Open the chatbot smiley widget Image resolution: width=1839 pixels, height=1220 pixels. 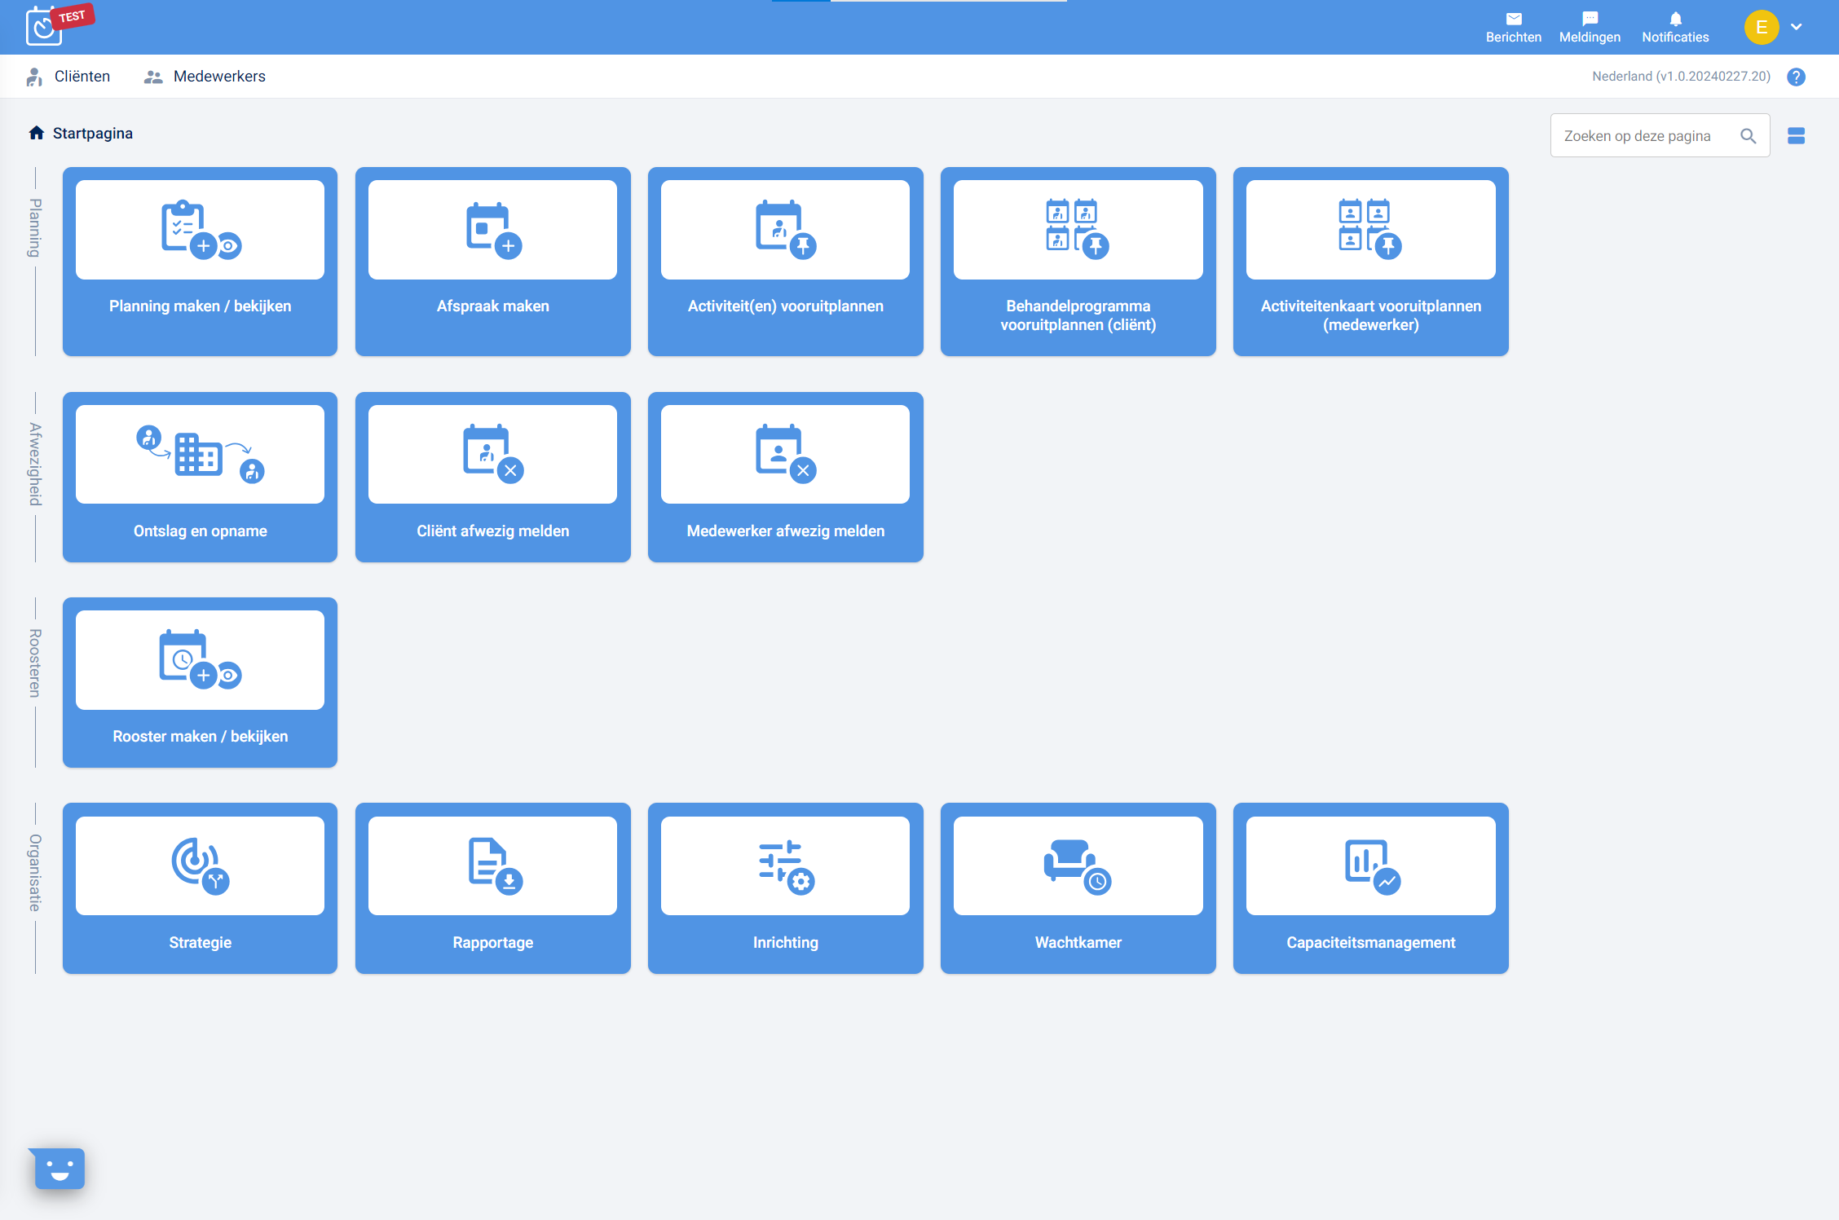pos(59,1169)
